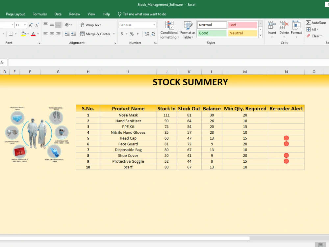Expand the cell styles gallery
329x247 pixels.
click(260, 35)
